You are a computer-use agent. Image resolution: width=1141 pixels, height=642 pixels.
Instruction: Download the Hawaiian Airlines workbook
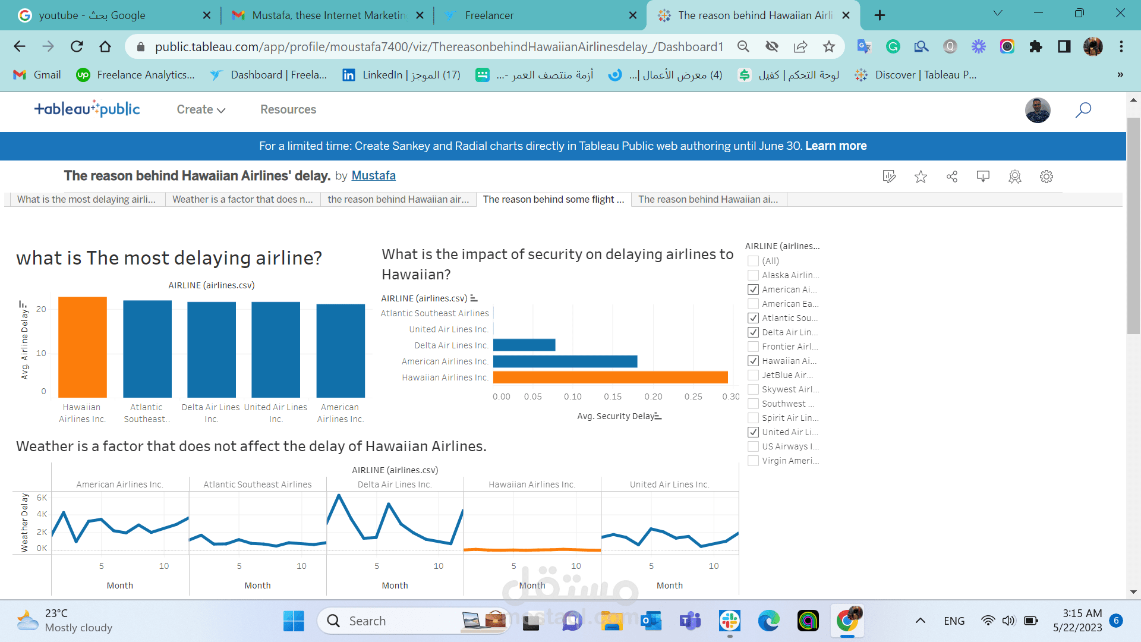[983, 177]
